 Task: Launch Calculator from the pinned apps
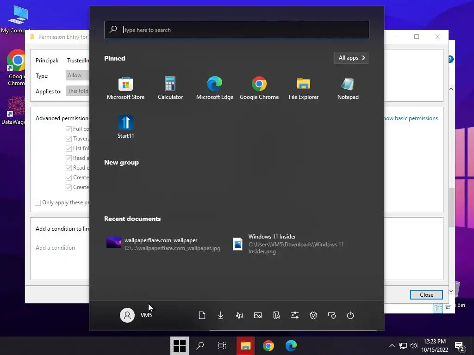tap(170, 88)
